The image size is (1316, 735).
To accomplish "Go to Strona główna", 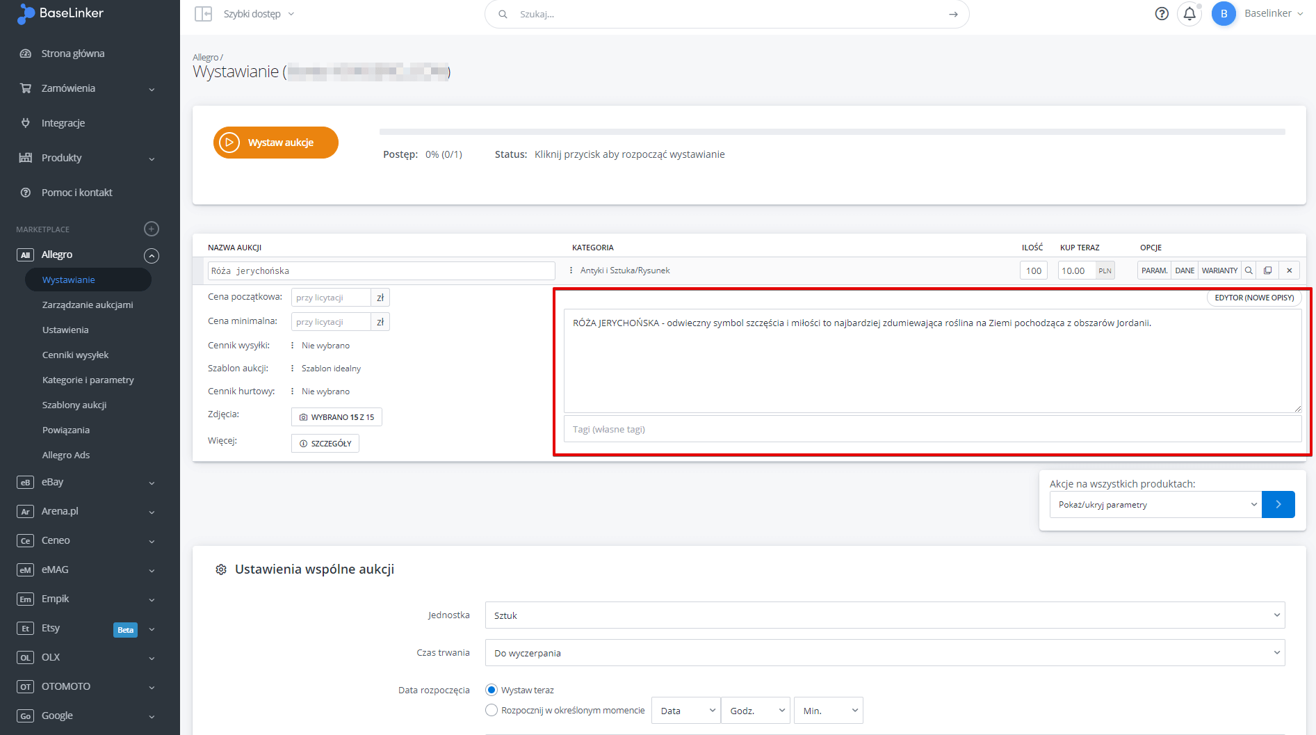I will tap(73, 54).
